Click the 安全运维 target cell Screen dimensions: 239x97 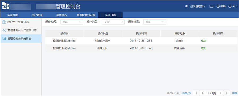click(x=180, y=48)
